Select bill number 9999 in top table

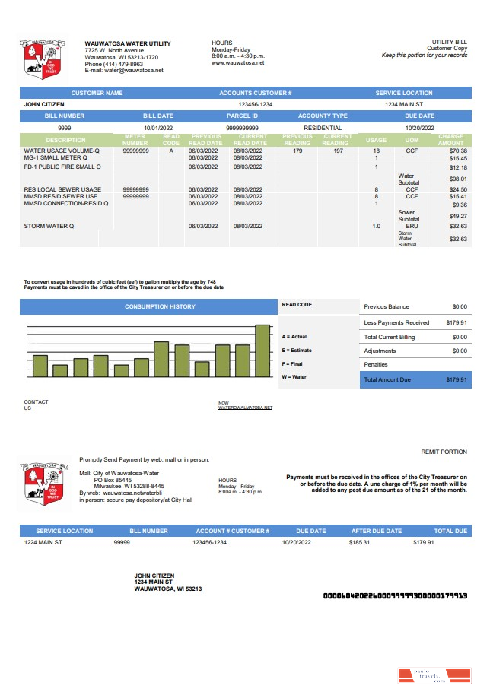pyautogui.click(x=65, y=128)
